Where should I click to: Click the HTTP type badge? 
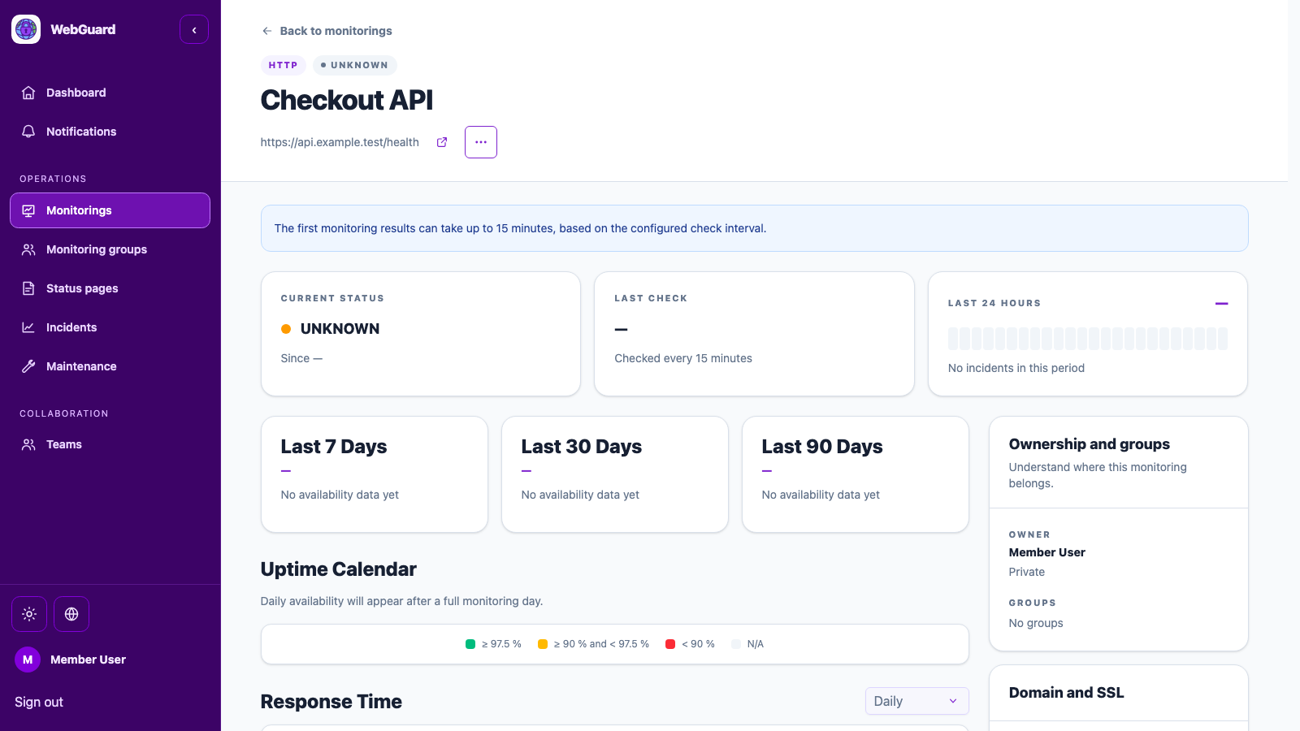283,65
